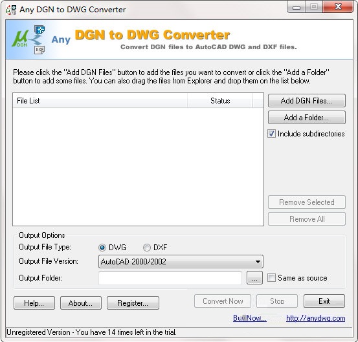Select DWG output file type
Viewport: 358px width, 342px height.
click(102, 248)
